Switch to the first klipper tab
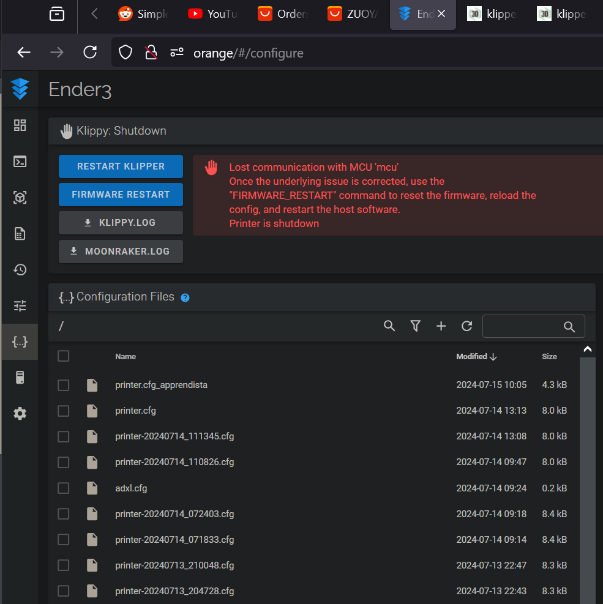 click(x=492, y=14)
